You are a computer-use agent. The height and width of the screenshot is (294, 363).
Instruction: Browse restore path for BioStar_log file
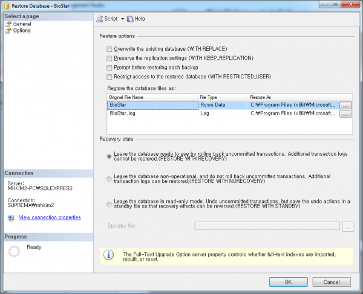tap(345, 113)
